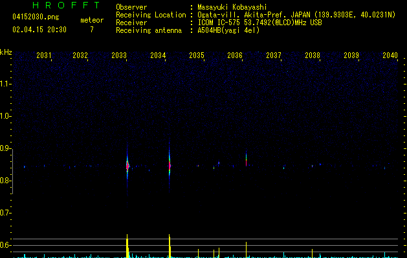Click the 'Receiving Location' label
Viewport: 407px width, 258px height.
coord(151,15)
